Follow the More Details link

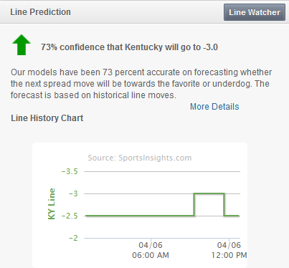coord(214,107)
